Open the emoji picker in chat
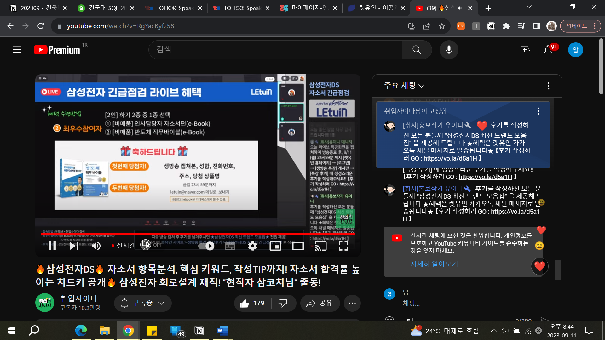This screenshot has height=340, width=605. coord(389,319)
